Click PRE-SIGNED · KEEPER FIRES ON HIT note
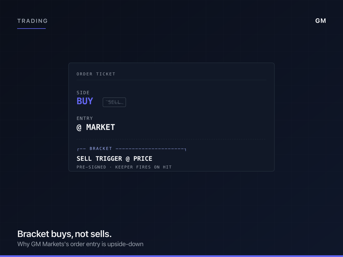The width and height of the screenshot is (343, 257). 124,167
